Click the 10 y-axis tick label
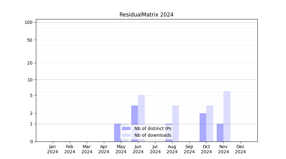286x159 pixels. pos(30,80)
